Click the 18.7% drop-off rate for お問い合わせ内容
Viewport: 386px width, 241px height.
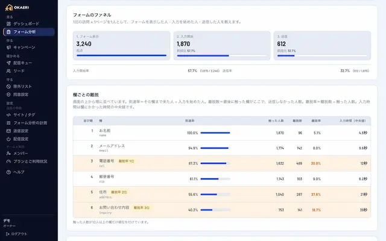click(x=316, y=210)
